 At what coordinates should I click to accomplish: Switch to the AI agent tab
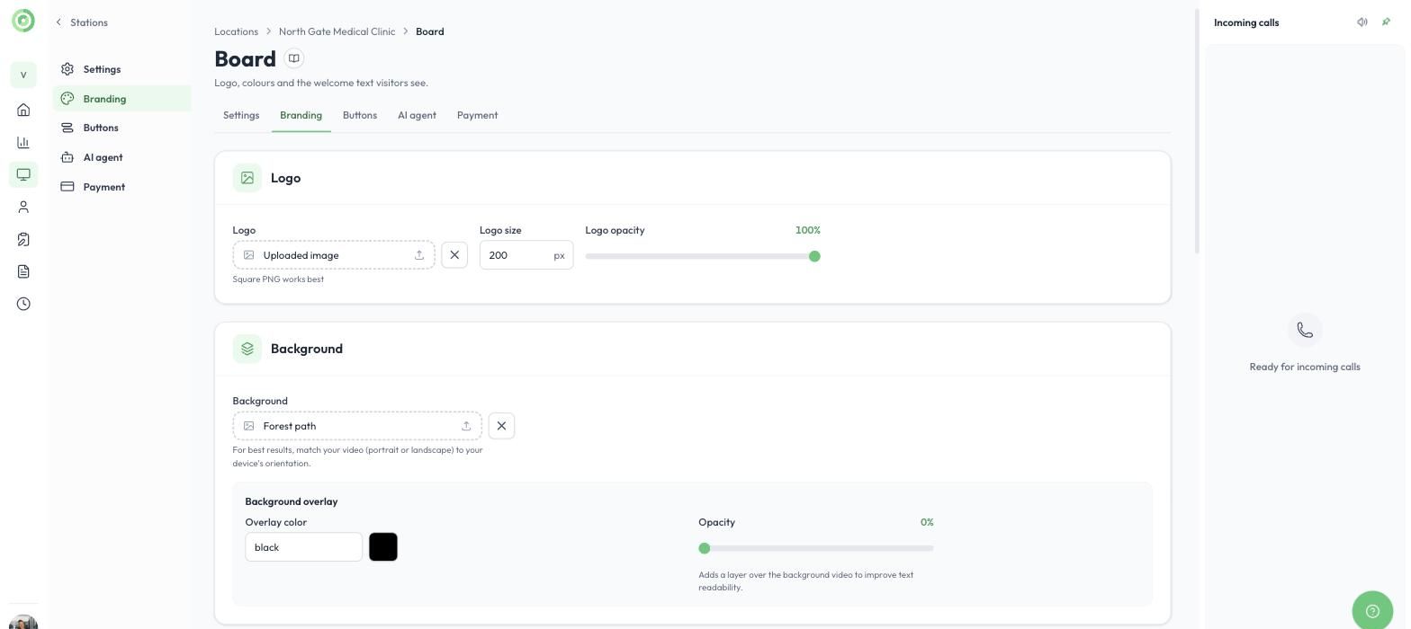417,115
